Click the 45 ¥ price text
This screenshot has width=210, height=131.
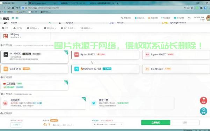point(46,124)
